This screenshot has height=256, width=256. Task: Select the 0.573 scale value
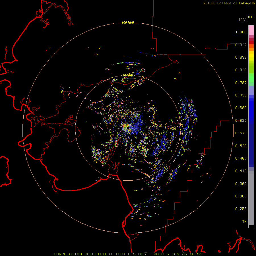tap(241, 133)
